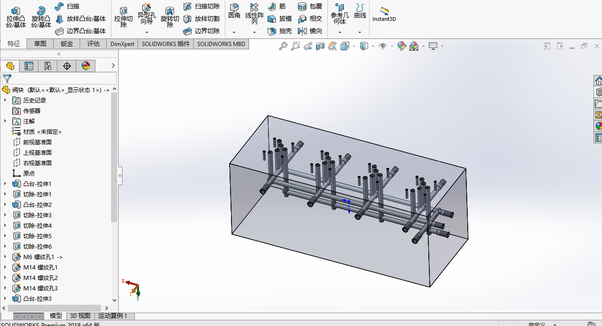Switch to the SOLIDWORKS MBD tab
602x326 pixels.
(x=221, y=44)
